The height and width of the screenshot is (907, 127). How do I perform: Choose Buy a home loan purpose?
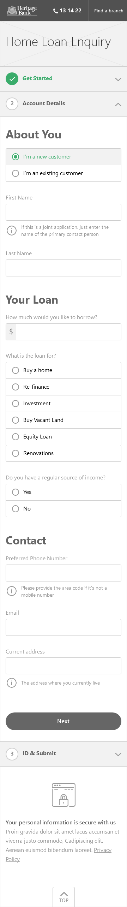pyautogui.click(x=64, y=370)
